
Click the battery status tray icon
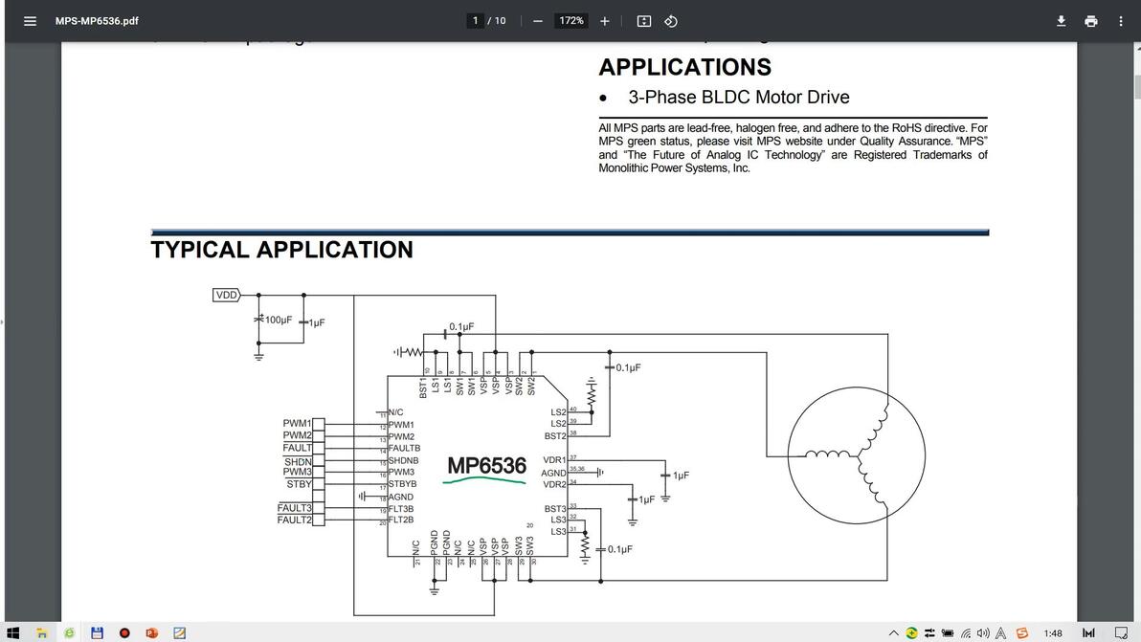tap(948, 633)
